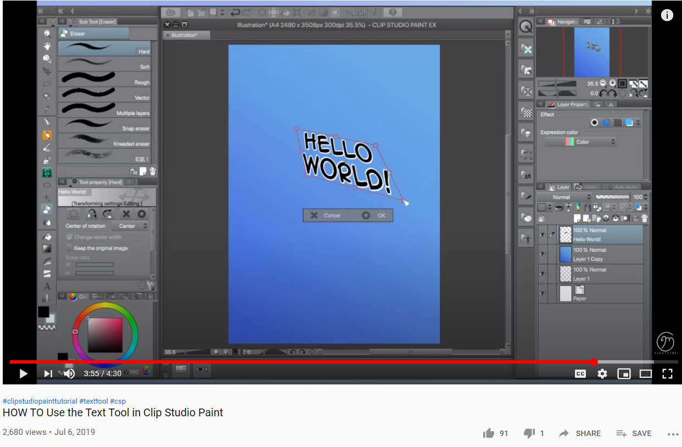Select the active Eraser tool in toolbox

point(47,209)
